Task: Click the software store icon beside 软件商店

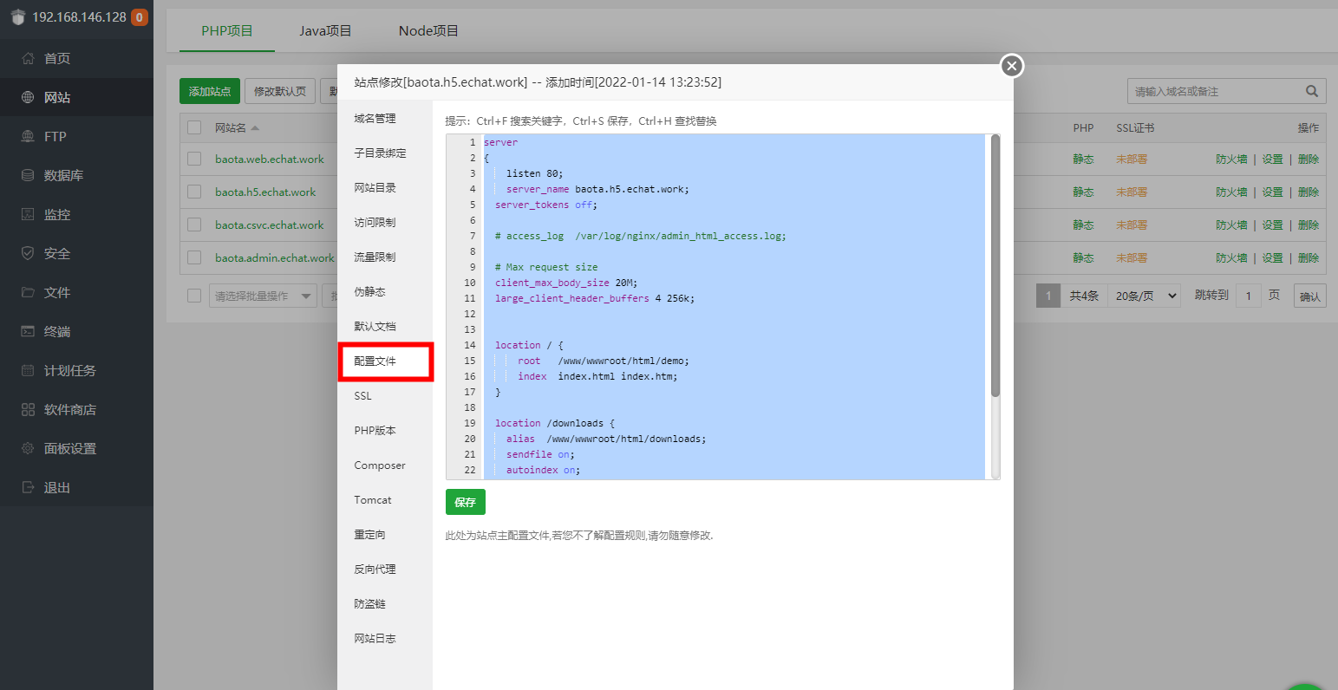Action: pos(28,410)
